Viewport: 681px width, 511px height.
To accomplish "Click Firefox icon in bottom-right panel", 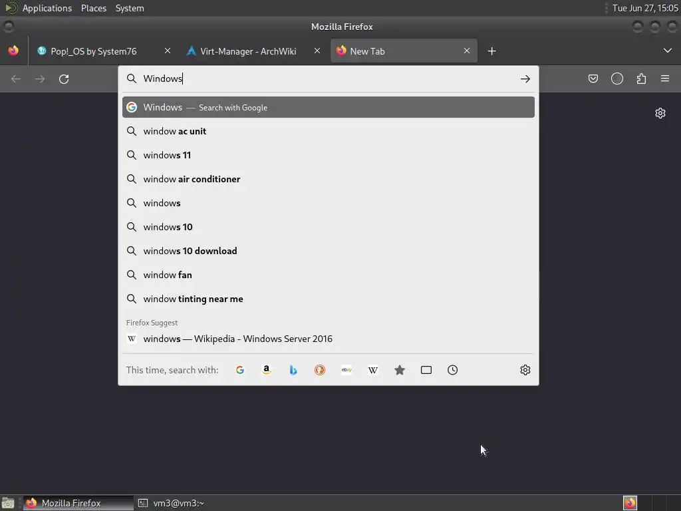I will click(x=630, y=503).
